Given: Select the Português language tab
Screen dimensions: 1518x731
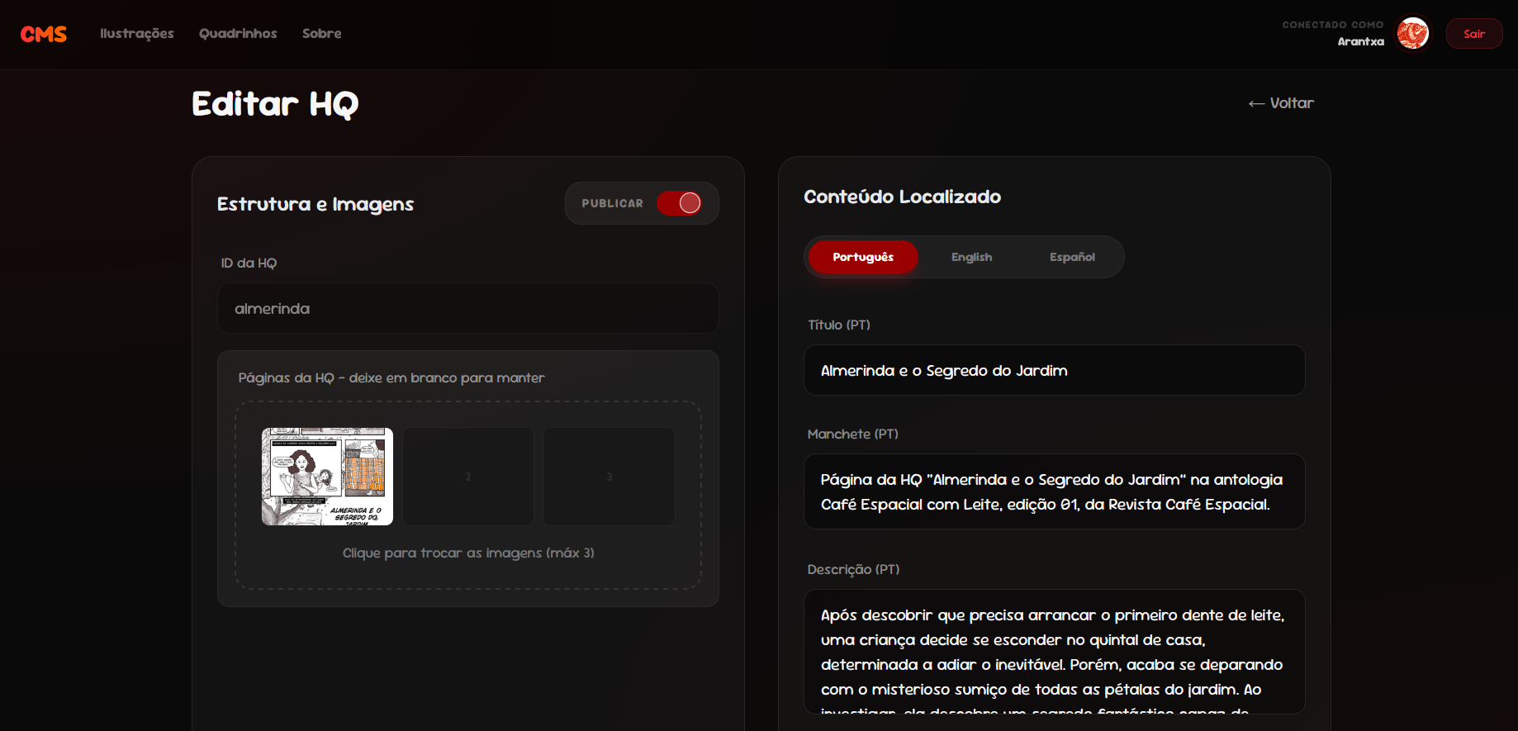Looking at the screenshot, I should click(863, 257).
